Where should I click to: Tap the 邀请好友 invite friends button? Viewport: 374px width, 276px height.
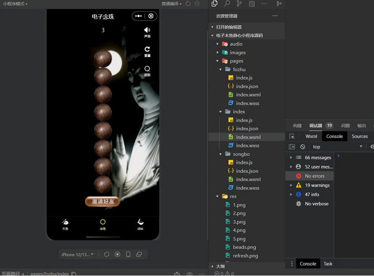point(103,202)
